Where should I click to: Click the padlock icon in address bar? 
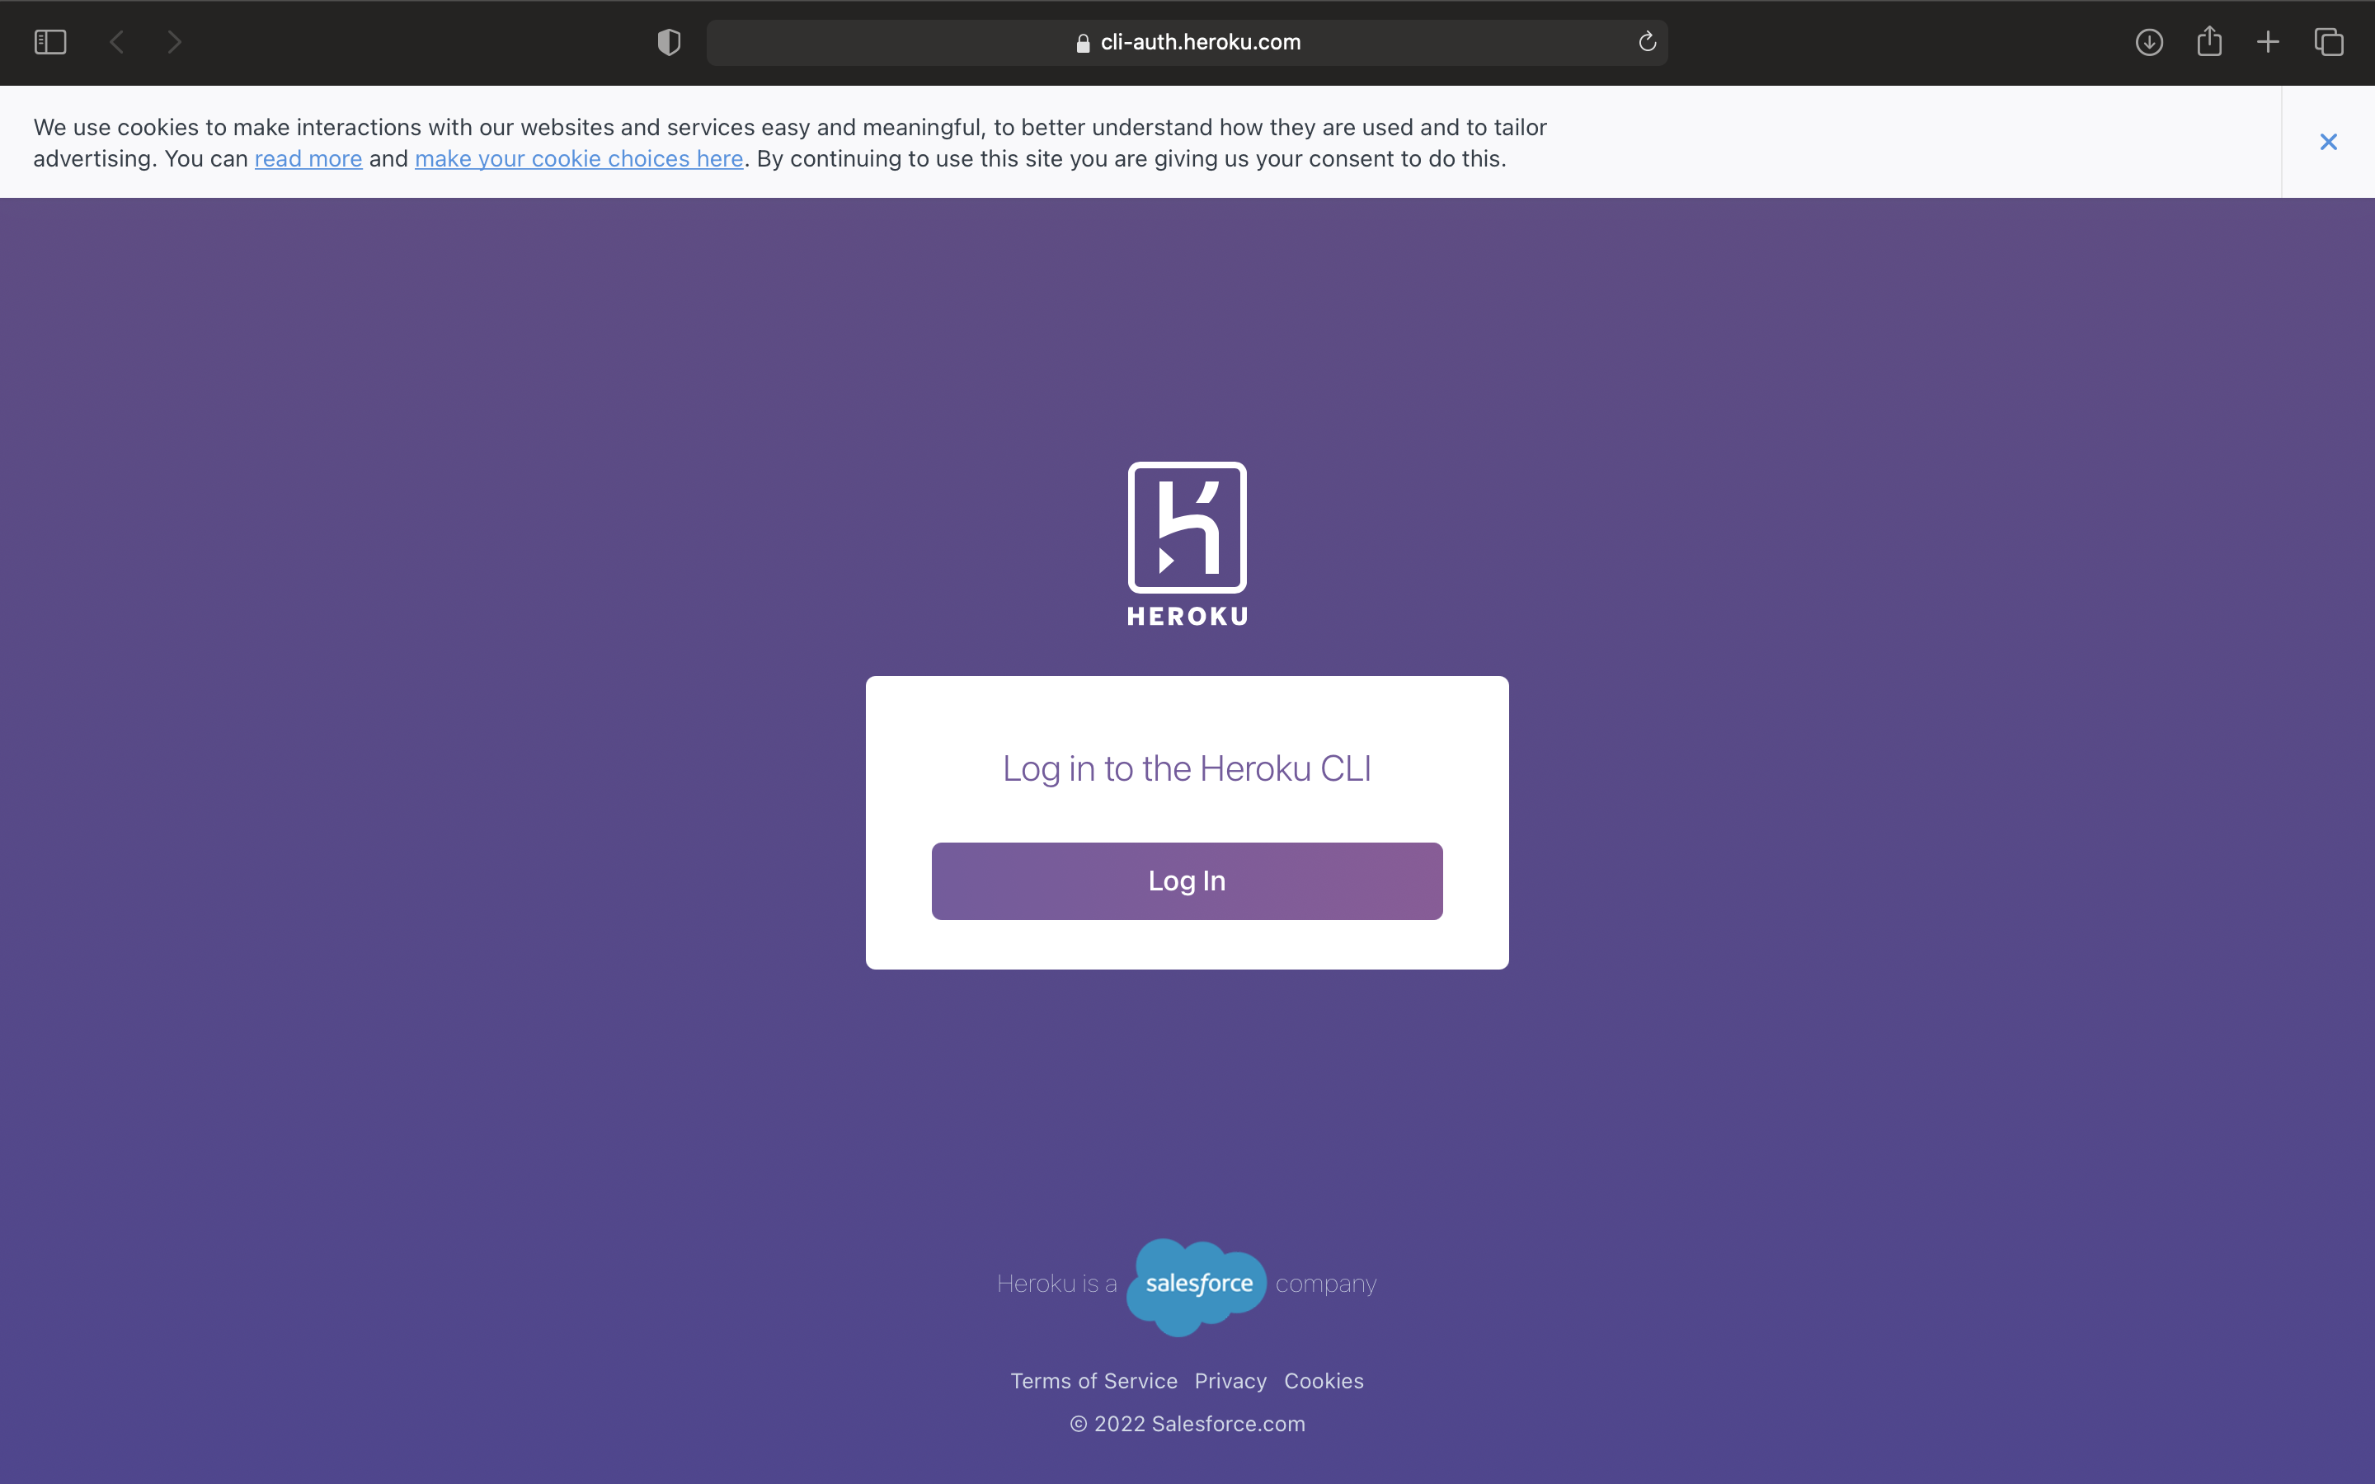pyautogui.click(x=1083, y=43)
